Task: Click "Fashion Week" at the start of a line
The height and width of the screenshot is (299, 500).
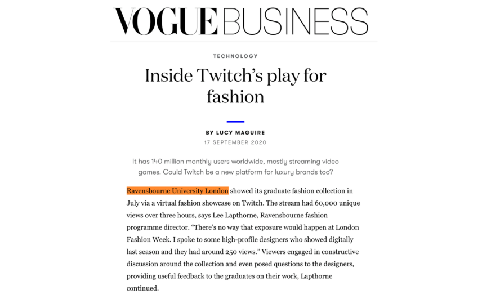Action: (148, 240)
